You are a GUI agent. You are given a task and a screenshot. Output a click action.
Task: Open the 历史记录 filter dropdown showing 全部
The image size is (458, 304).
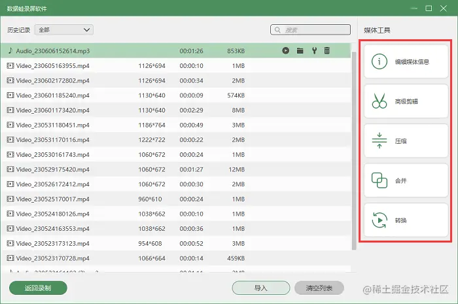coord(64,30)
